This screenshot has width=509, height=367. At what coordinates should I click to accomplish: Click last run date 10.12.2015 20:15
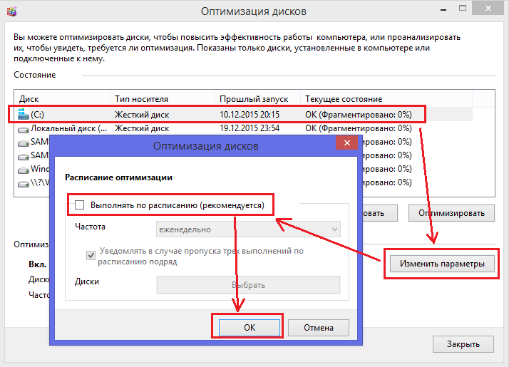click(x=250, y=115)
